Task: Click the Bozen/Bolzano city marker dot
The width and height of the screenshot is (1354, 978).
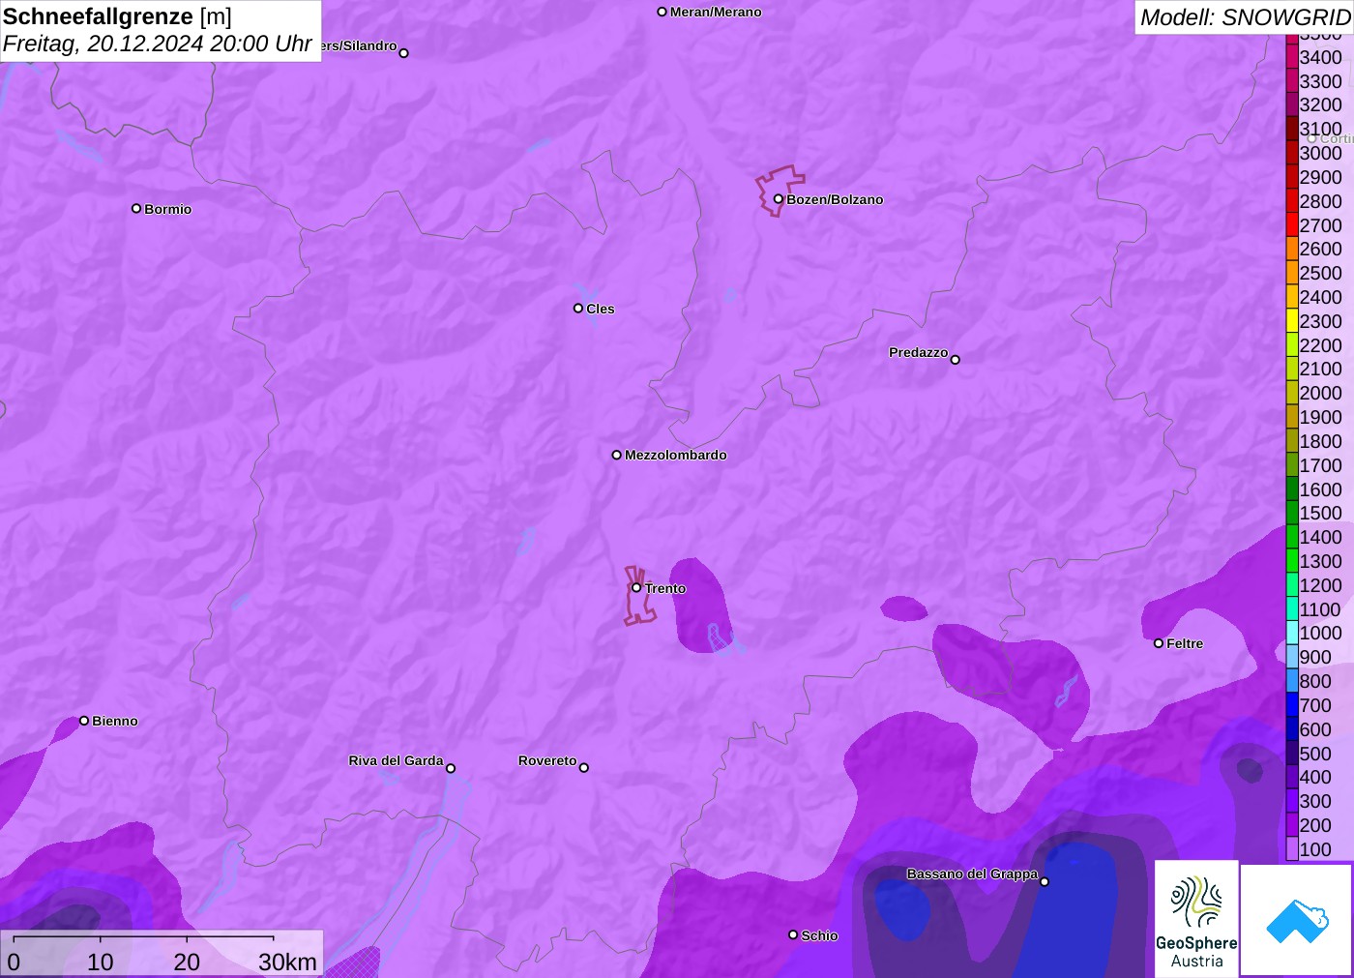Action: (778, 199)
